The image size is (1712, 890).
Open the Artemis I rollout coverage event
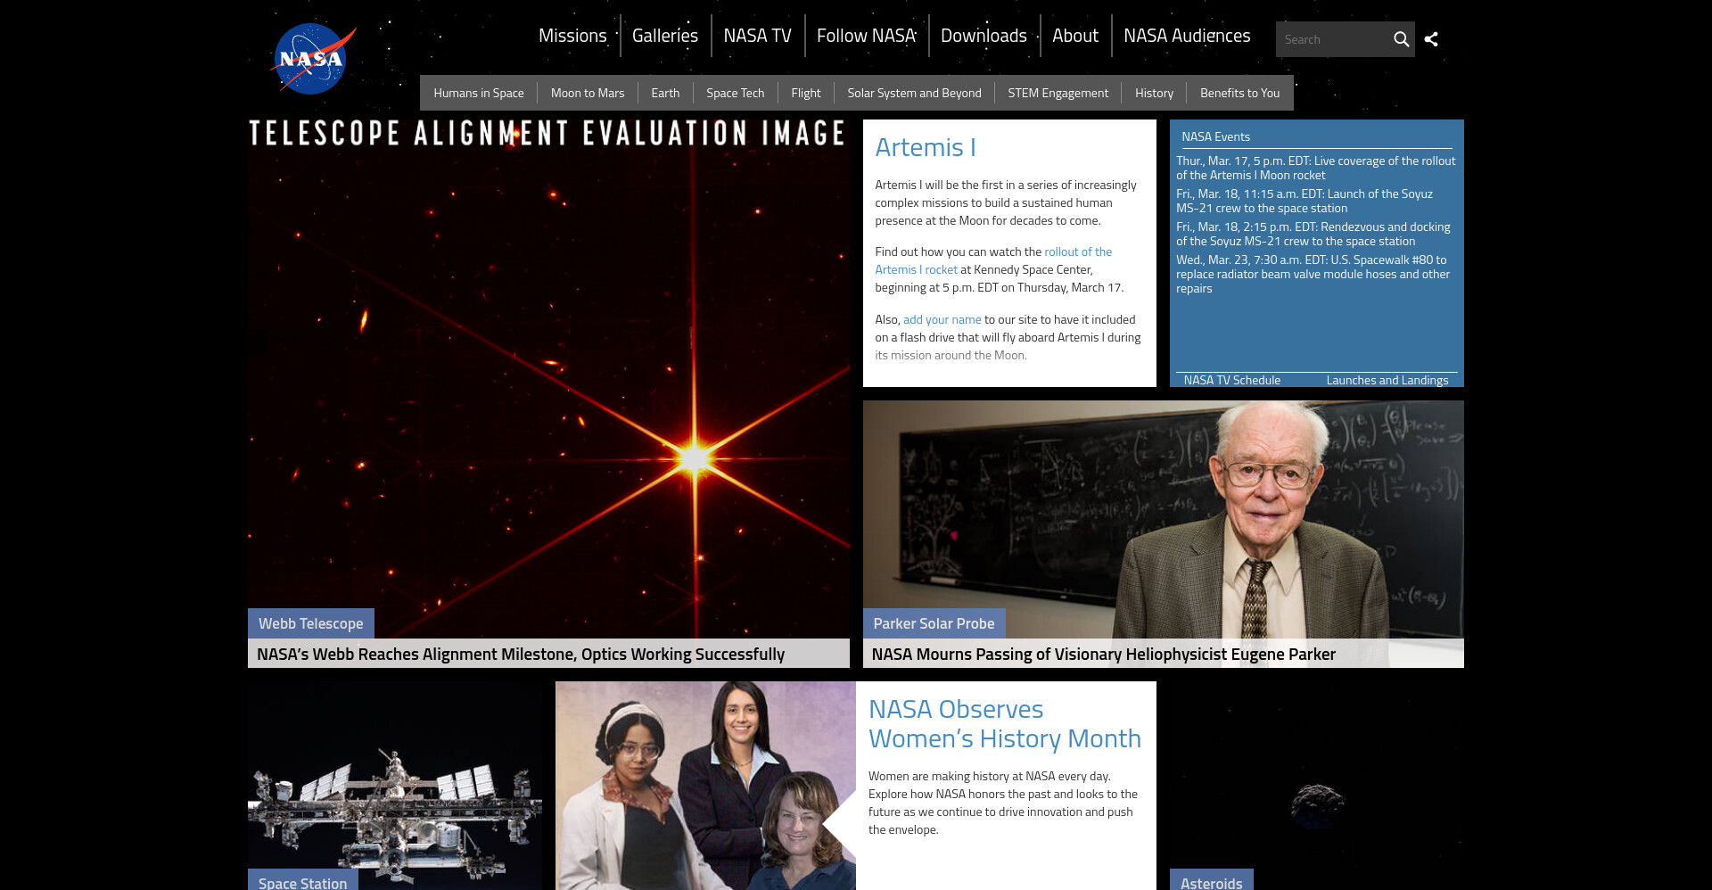[x=1315, y=168]
